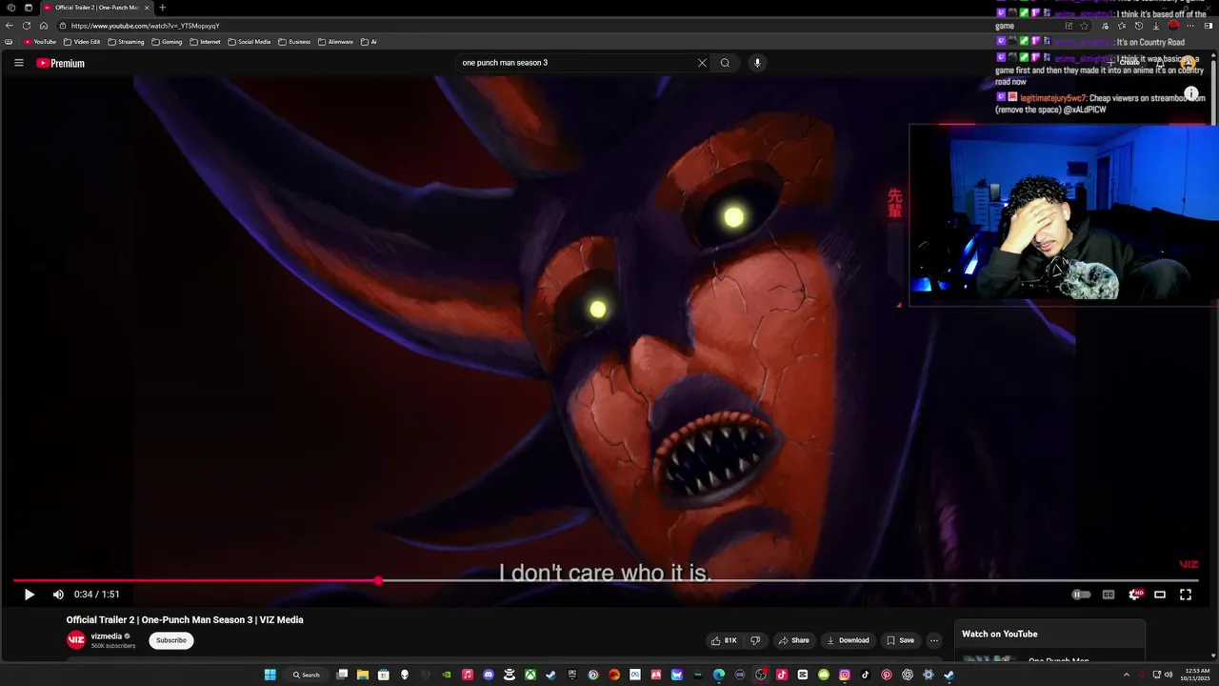Launch Discord from taskbar
1219x686 pixels.
(489, 675)
